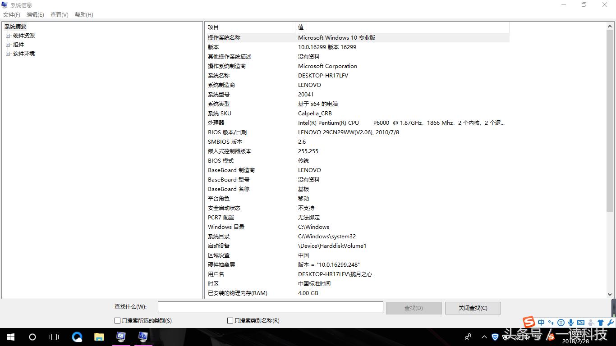Open Windows Defender from the system tray
This screenshot has height=346, width=616.
tap(495, 337)
